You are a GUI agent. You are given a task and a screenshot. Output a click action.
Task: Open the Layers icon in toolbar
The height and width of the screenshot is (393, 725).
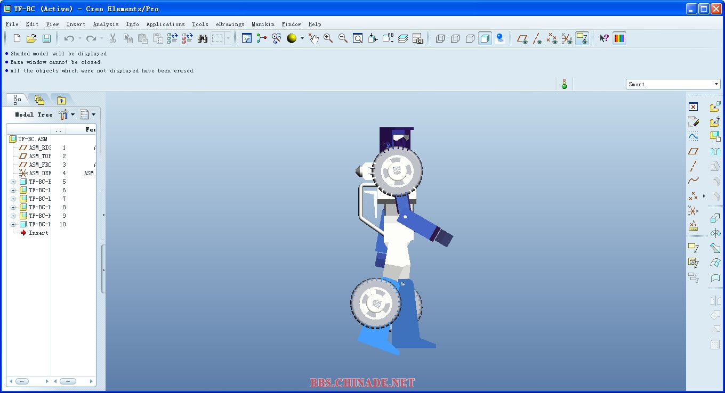pyautogui.click(x=402, y=38)
